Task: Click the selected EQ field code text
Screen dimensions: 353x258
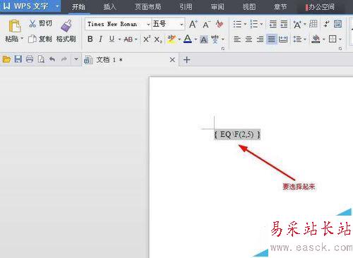Action: pos(237,134)
